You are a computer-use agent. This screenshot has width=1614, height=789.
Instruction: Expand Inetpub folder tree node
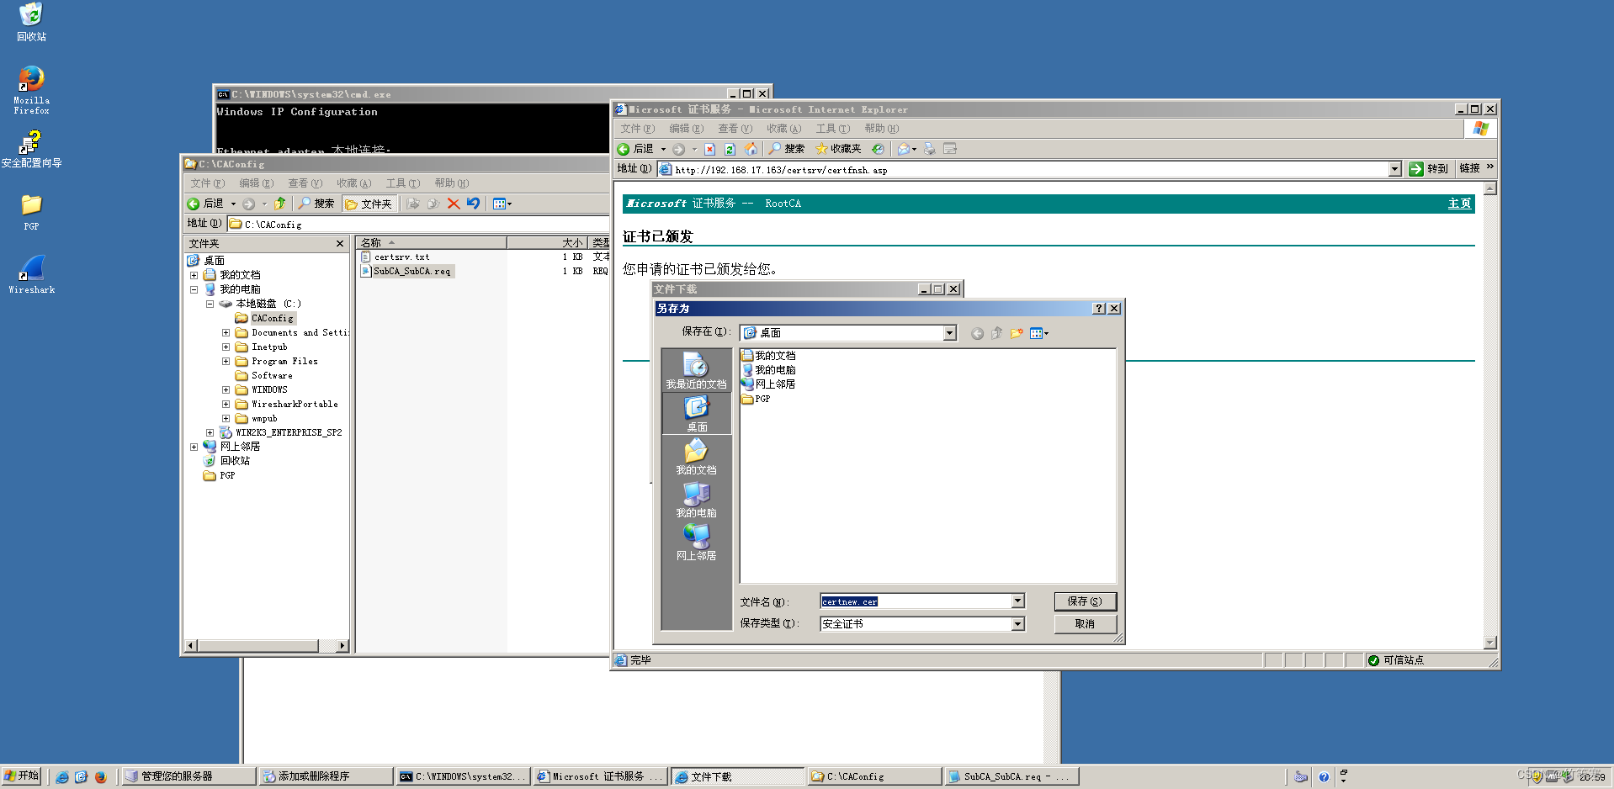[x=226, y=347]
